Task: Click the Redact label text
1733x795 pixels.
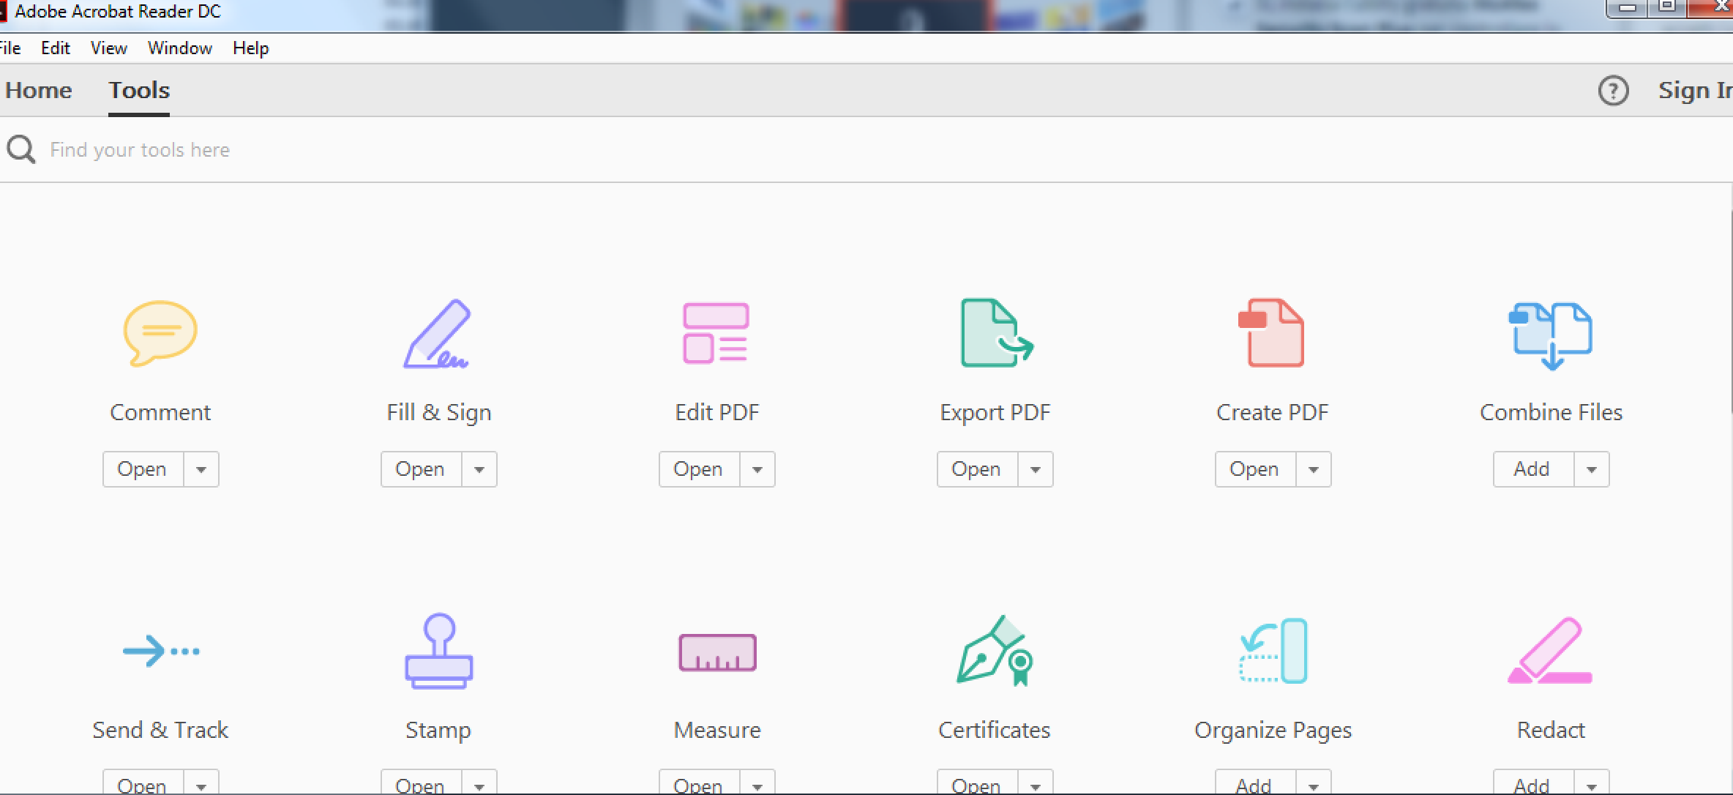Action: (1551, 730)
